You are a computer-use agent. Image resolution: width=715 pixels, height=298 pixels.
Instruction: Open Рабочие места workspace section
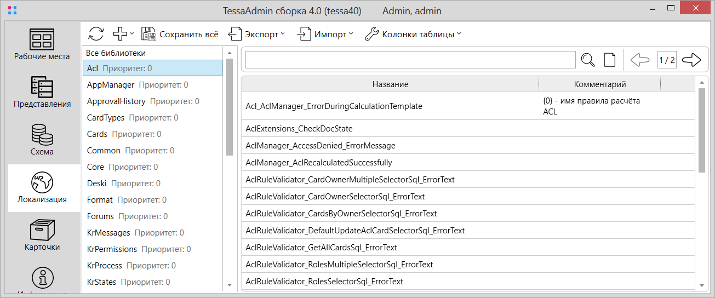(x=42, y=45)
